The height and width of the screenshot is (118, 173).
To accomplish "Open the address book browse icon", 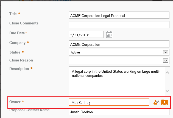I will coord(164,102).
